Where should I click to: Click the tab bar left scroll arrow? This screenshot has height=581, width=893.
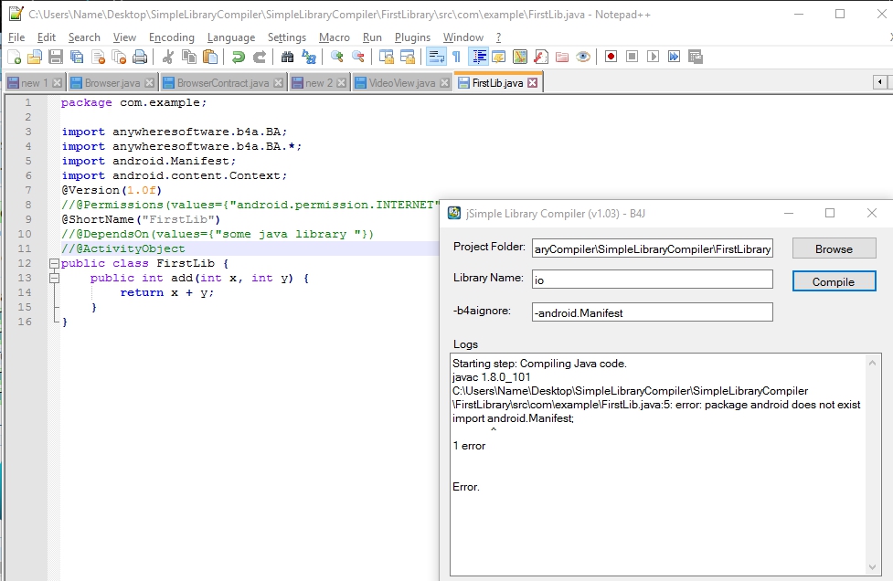point(878,82)
